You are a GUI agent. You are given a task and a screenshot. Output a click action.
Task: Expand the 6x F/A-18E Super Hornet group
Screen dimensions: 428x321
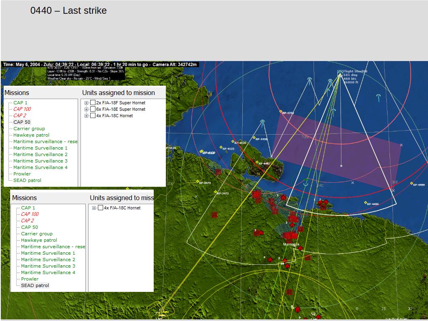(86, 110)
